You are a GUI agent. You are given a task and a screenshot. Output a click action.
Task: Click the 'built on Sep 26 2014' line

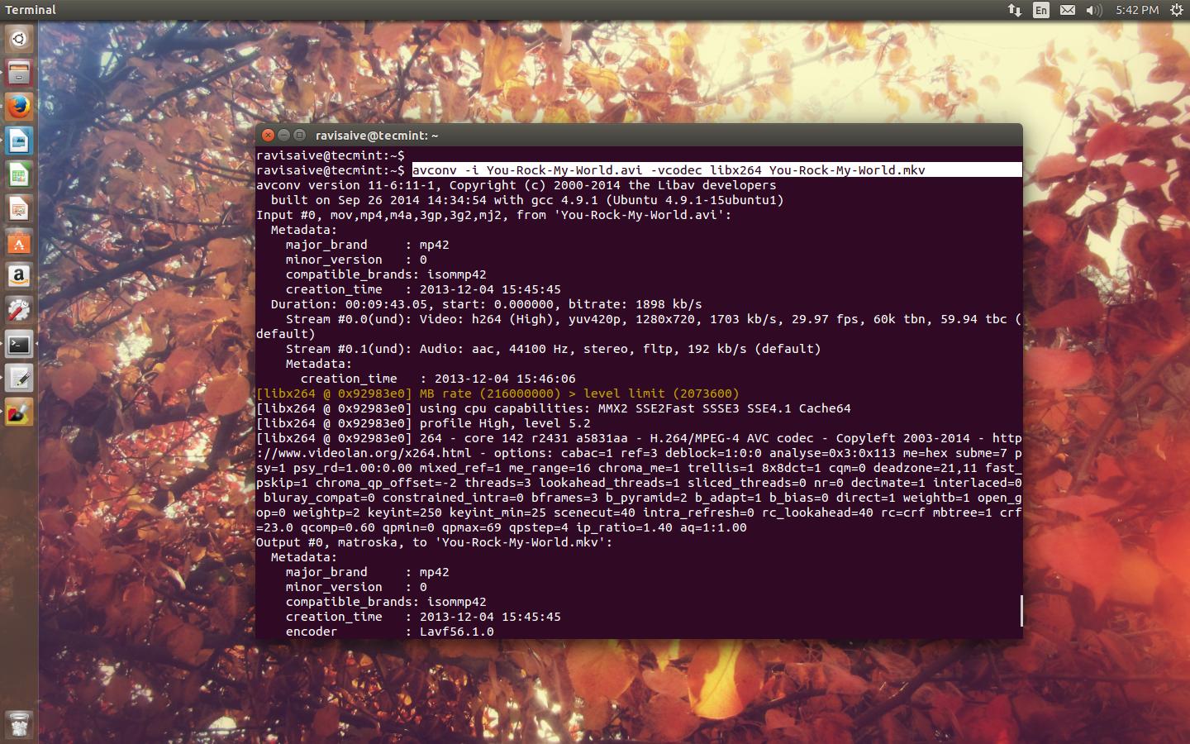click(527, 200)
